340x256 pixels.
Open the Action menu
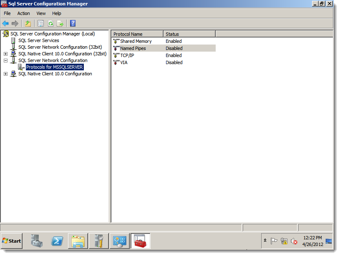pos(23,13)
